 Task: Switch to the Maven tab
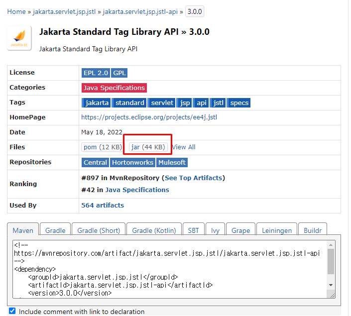pyautogui.click(x=23, y=230)
